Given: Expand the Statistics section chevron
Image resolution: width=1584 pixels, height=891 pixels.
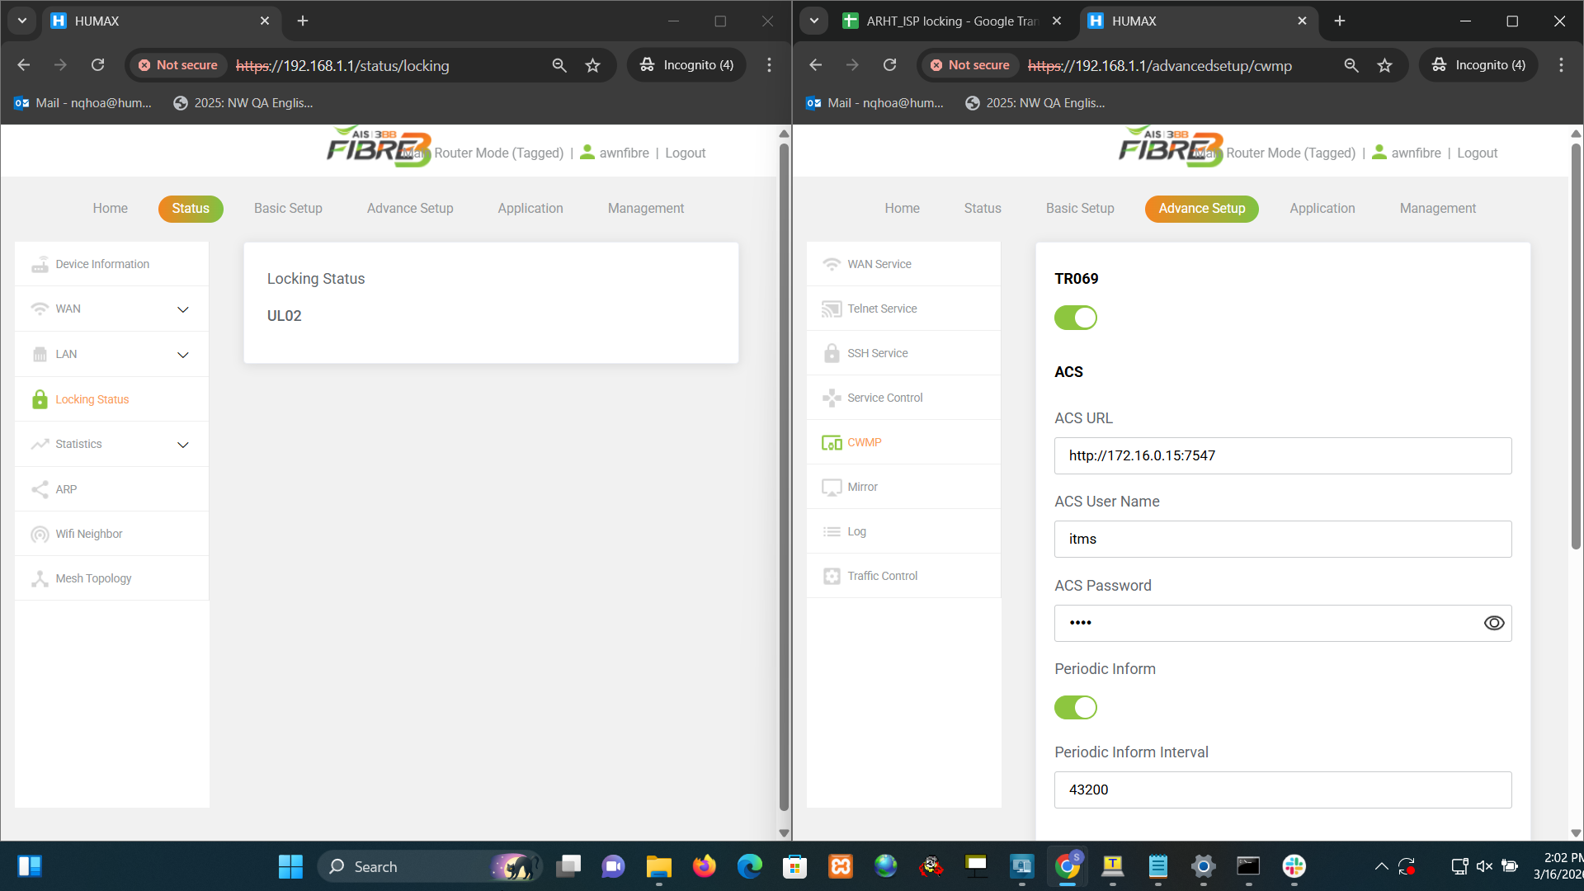Looking at the screenshot, I should coord(183,445).
